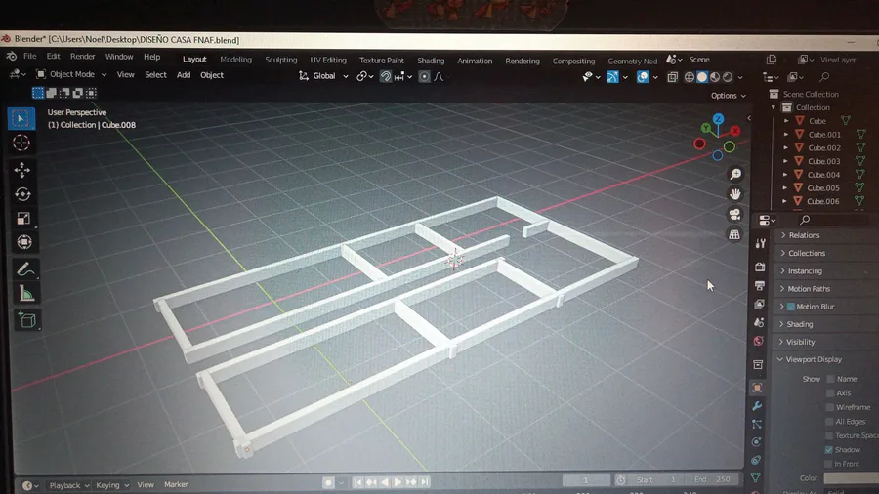Toggle X-ray view in header
The height and width of the screenshot is (494, 879).
point(672,77)
